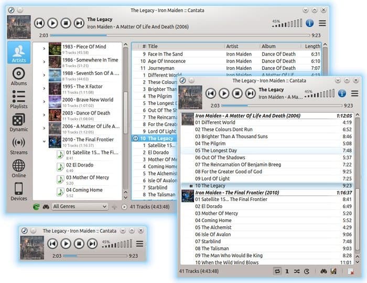Open the All Genres dropdown
This screenshot has height=283, width=367.
click(x=80, y=206)
